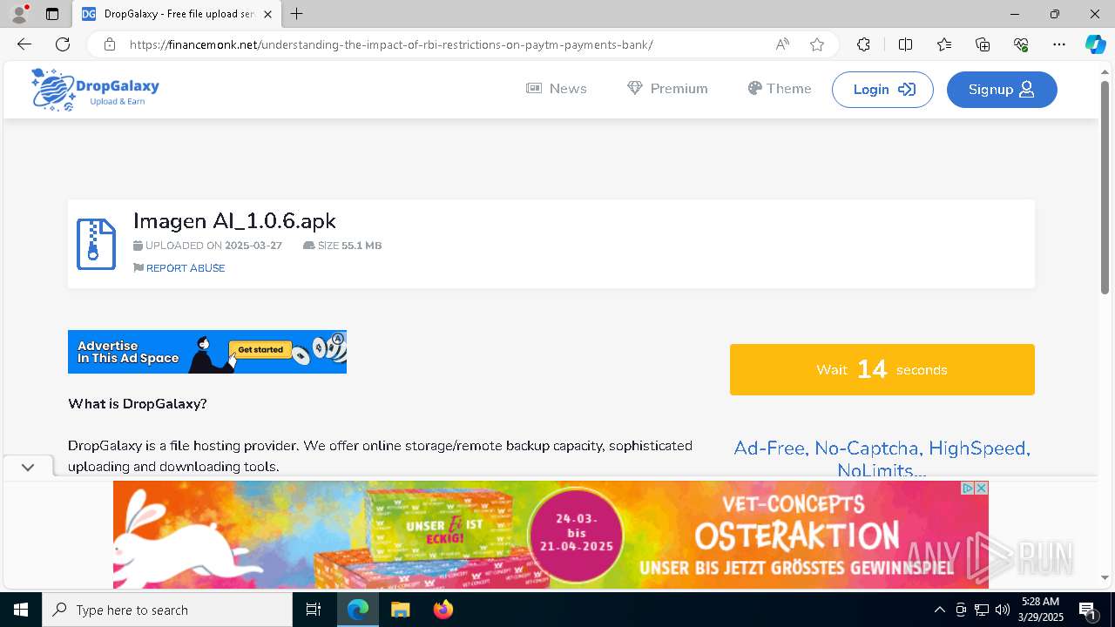This screenshot has width=1115, height=627.
Task: Click the scrollbar down arrow
Action: pos(1105,578)
